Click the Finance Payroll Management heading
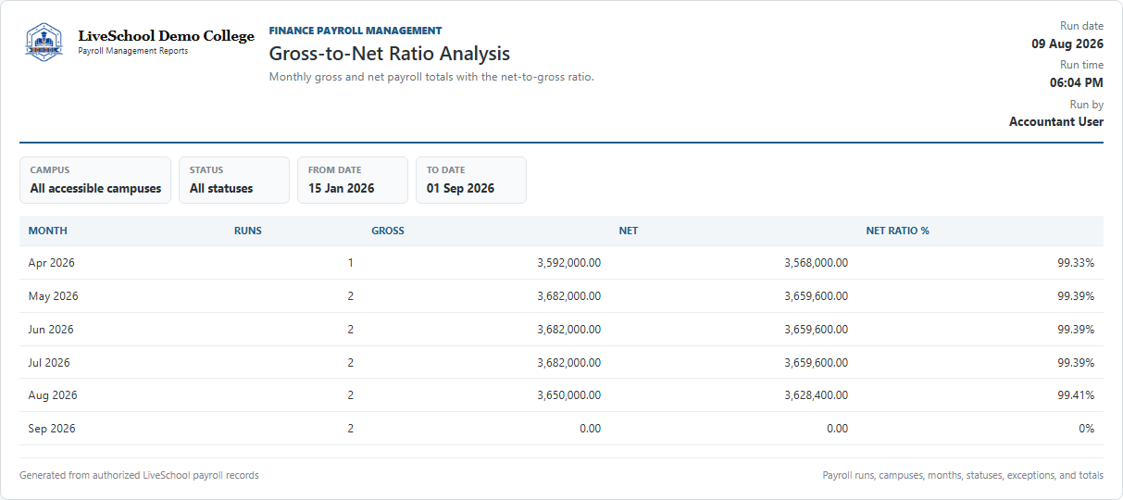 [x=356, y=31]
